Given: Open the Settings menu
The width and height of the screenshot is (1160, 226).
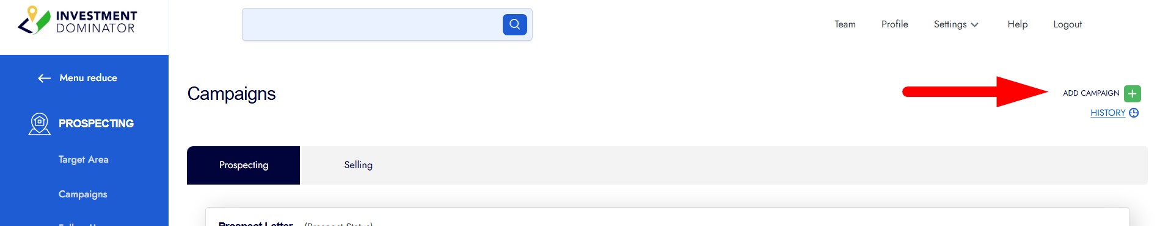Looking at the screenshot, I should click(x=956, y=24).
